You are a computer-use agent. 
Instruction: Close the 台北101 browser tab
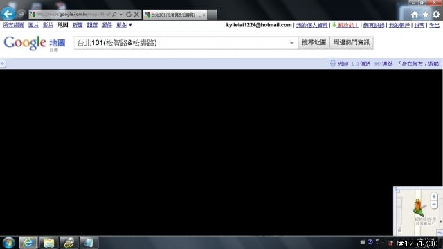coord(204,15)
